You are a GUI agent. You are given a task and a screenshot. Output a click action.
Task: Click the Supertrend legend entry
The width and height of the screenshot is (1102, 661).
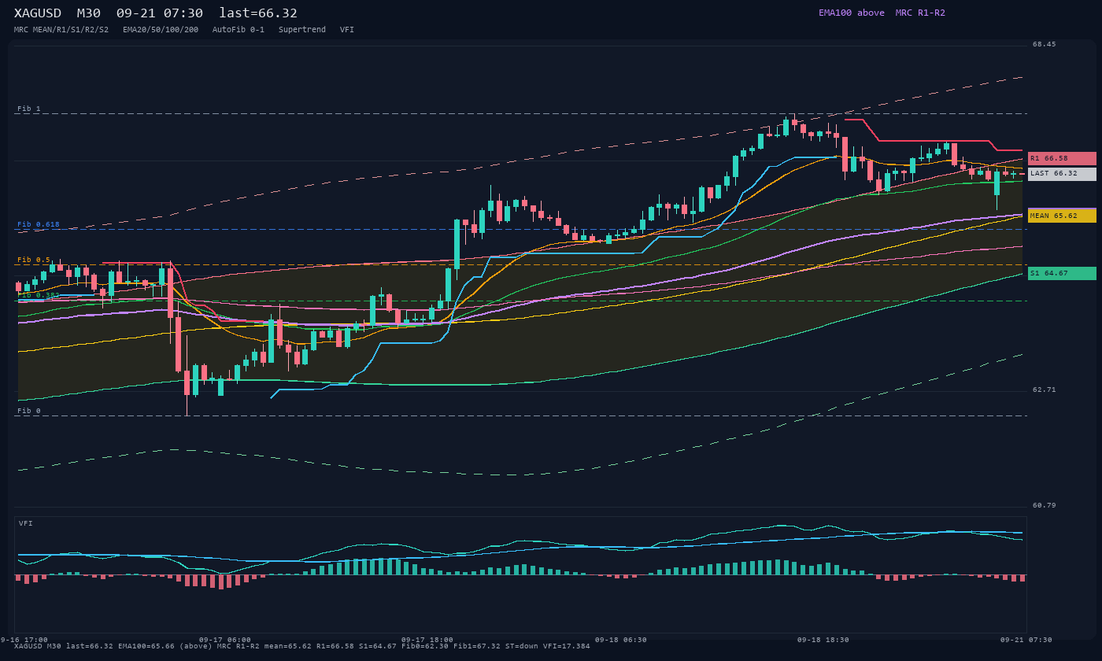[x=302, y=30]
